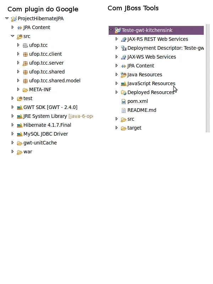Expand the Hibernate 4.1.7.Final library node

coord(12,125)
